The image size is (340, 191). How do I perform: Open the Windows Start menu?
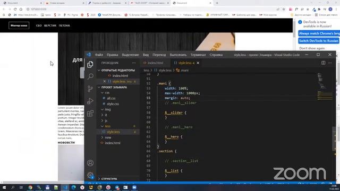(x=4, y=187)
